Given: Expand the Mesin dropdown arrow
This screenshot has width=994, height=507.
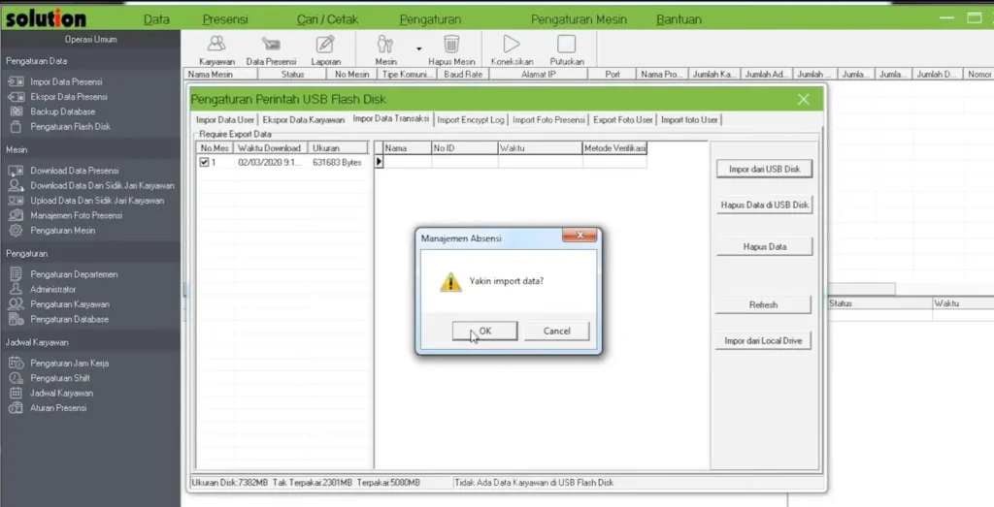Looking at the screenshot, I should click(x=419, y=48).
